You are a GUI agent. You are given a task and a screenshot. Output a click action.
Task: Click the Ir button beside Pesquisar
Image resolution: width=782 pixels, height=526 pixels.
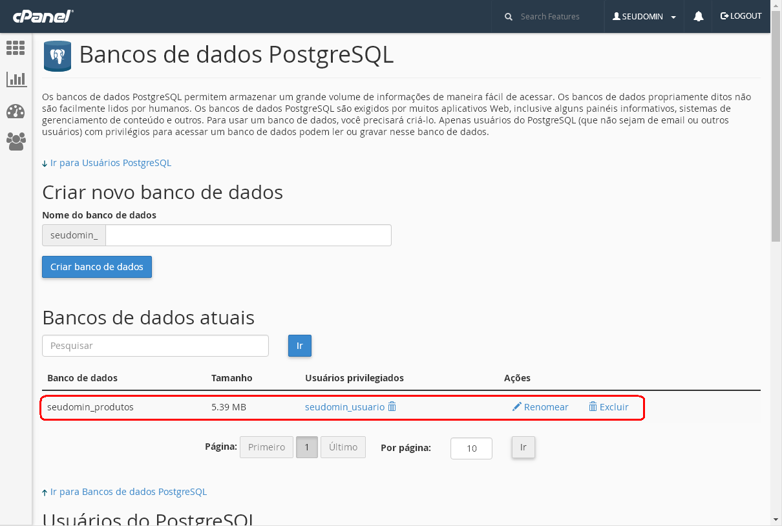coord(300,346)
